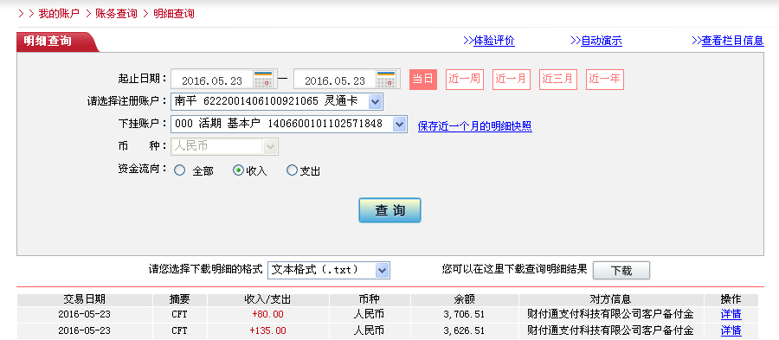Image resolution: width=779 pixels, height=340 pixels.
Task: Click the 余额 column header
Action: (x=465, y=299)
